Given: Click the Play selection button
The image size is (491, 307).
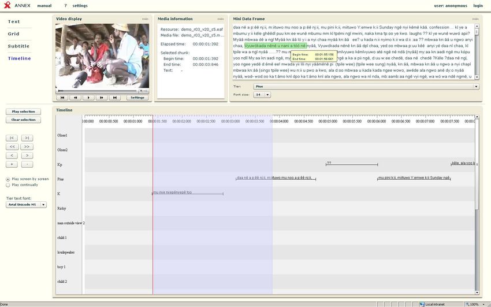Looking at the screenshot, I should click(x=23, y=112).
